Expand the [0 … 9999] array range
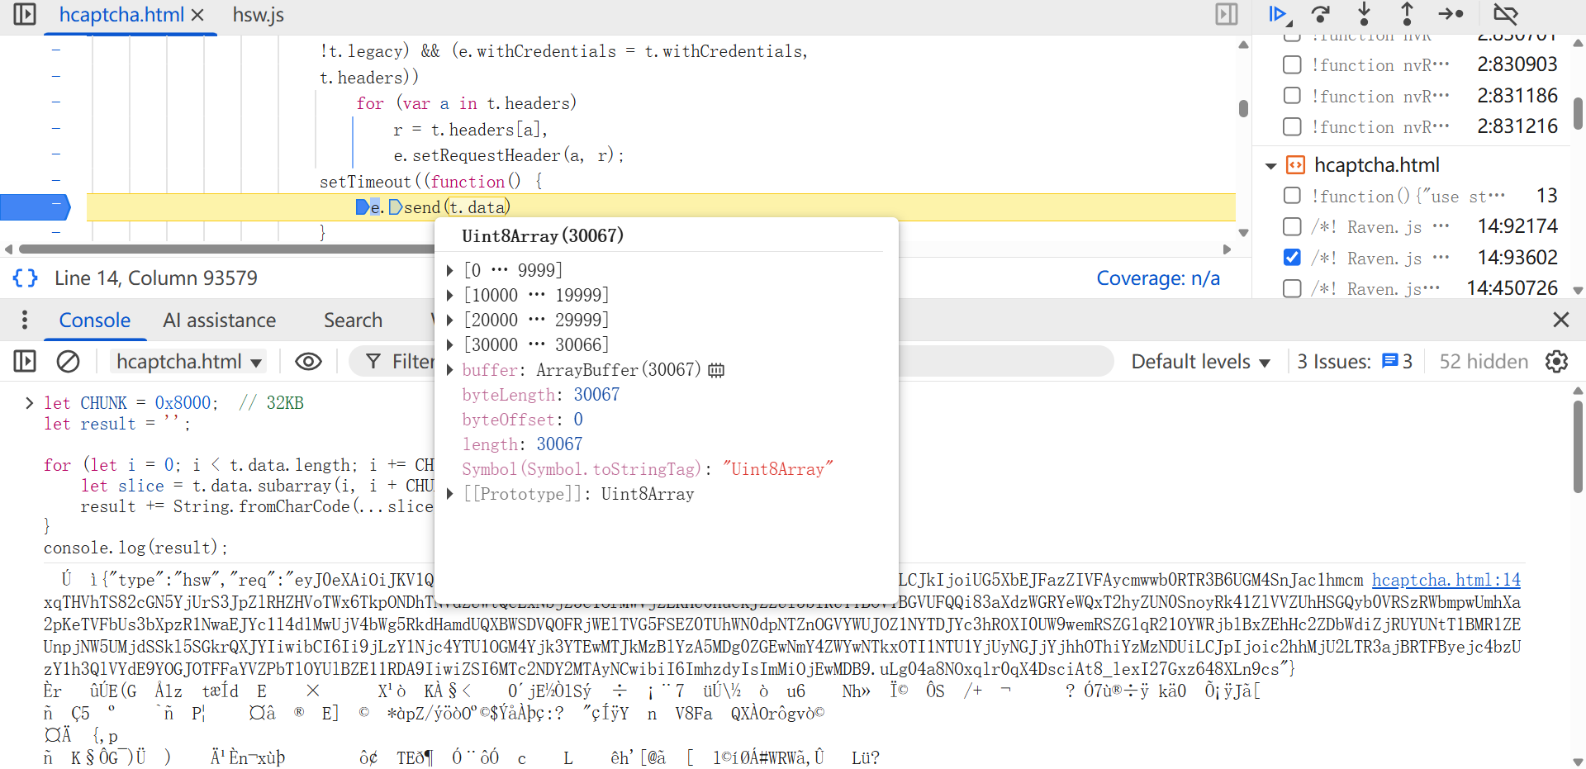1586x769 pixels. [450, 270]
